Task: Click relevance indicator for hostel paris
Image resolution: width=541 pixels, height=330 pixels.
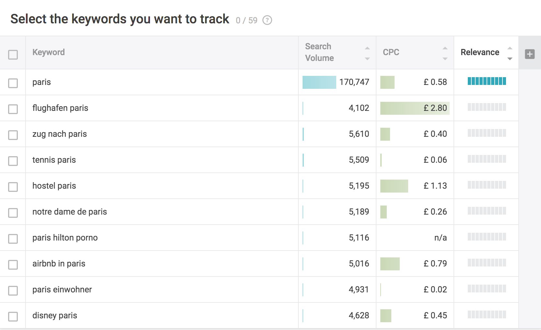Action: 487,185
